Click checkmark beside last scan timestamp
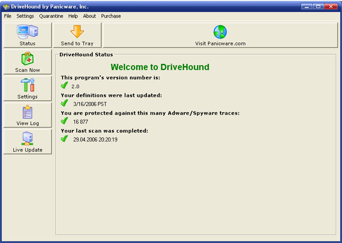 point(64,139)
